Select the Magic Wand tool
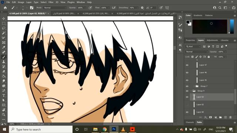 click(4, 33)
